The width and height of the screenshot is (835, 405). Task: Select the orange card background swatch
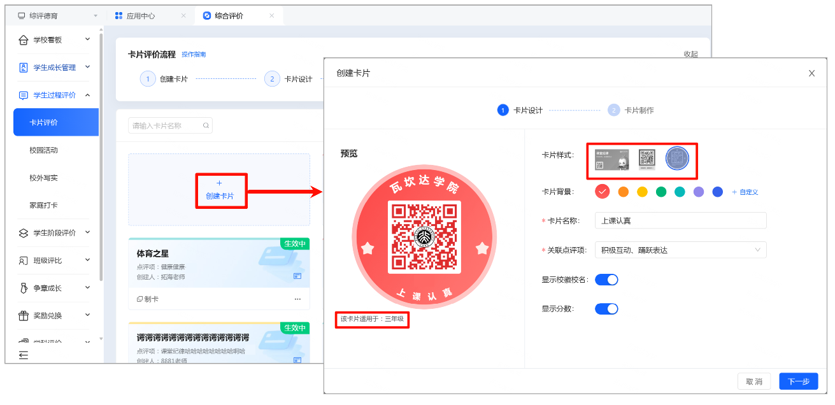pyautogui.click(x=623, y=192)
